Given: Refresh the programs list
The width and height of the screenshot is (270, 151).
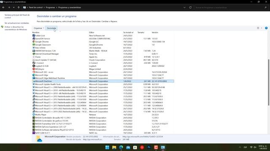Looking at the screenshot, I should click(190, 8).
